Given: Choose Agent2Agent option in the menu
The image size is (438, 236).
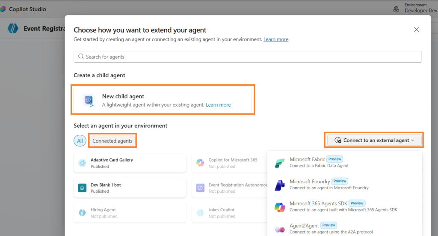Looking at the screenshot, I should click(304, 225).
